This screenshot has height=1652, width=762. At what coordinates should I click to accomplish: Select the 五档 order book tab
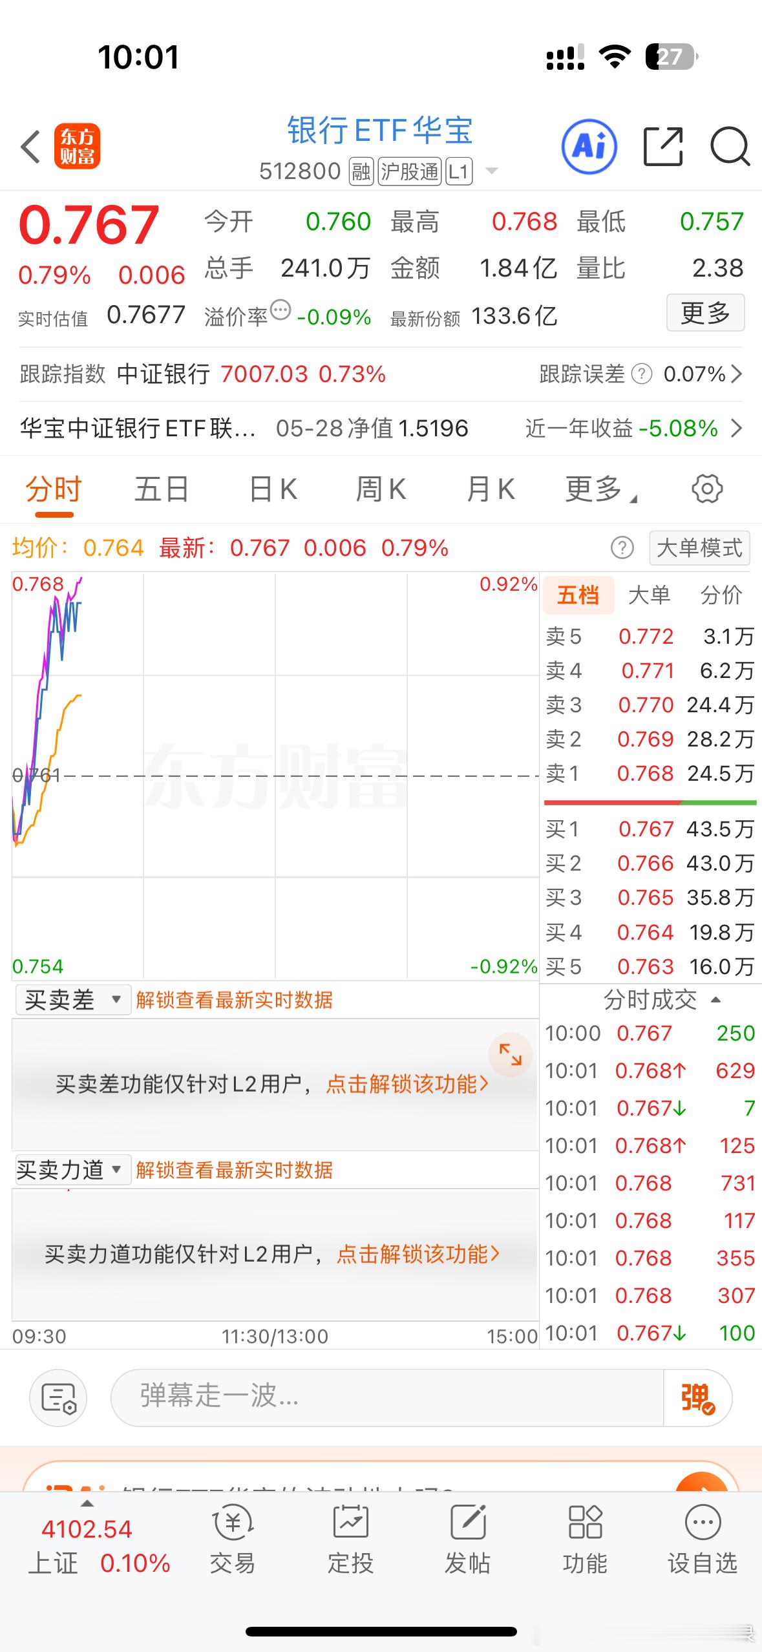coord(578,595)
